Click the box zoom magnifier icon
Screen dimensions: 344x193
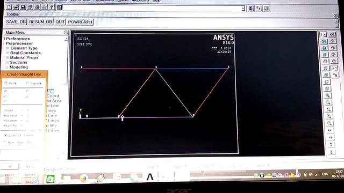[x=328, y=102]
